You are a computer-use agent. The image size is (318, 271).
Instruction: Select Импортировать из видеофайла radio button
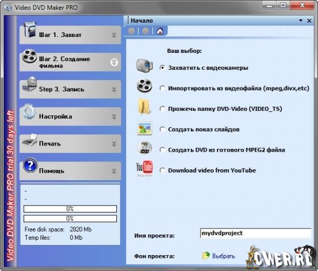[x=162, y=88]
